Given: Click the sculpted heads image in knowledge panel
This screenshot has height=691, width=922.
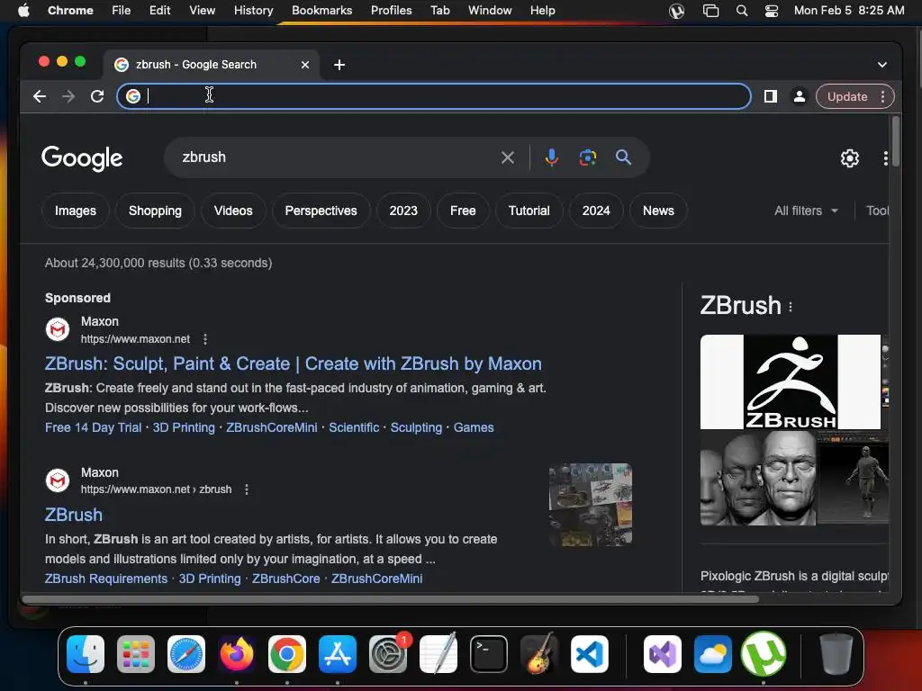Looking at the screenshot, I should (758, 479).
